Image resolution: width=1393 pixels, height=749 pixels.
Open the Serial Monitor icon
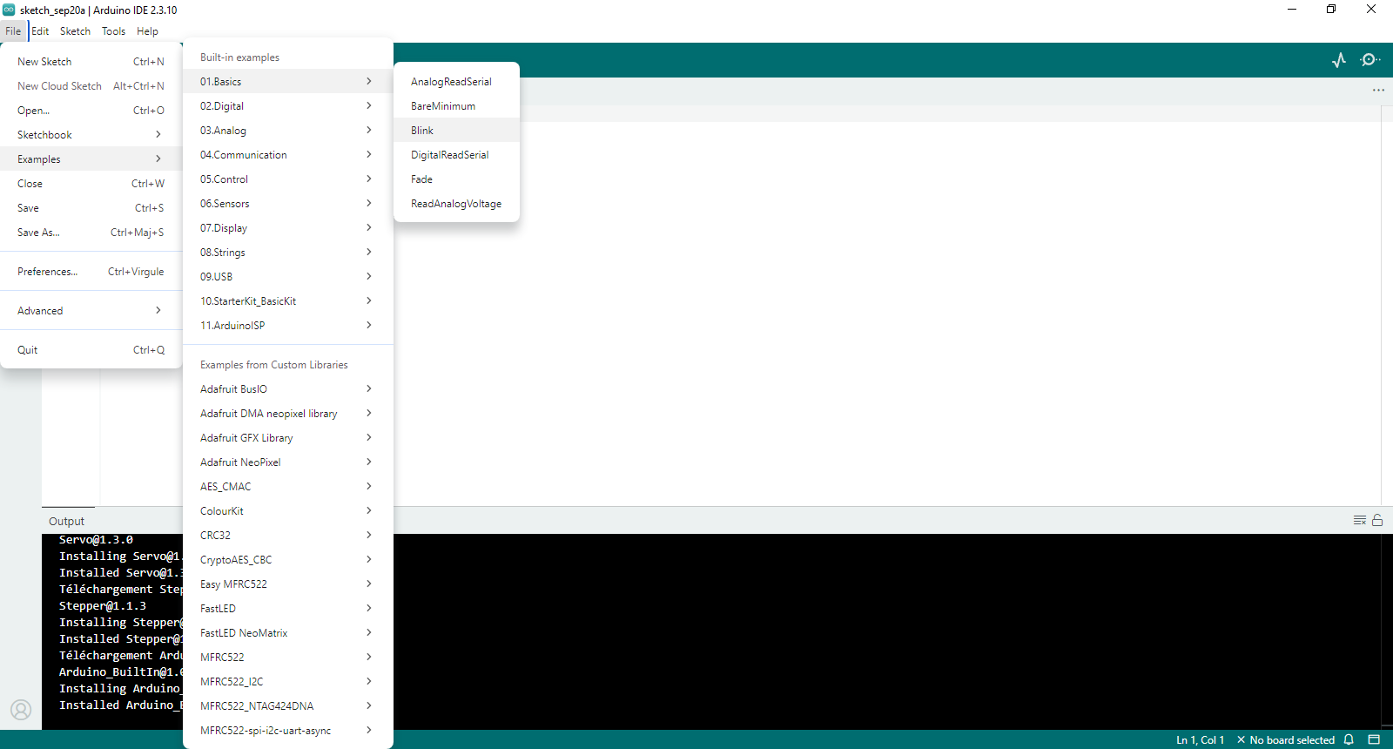click(x=1370, y=60)
